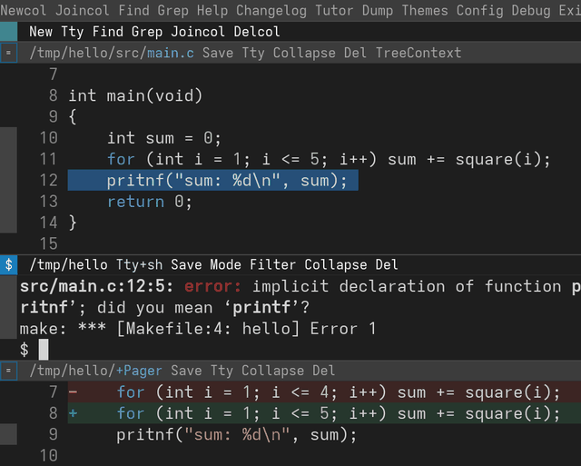
Task: Click TreeContext in main.c tag
Action: [x=419, y=53]
